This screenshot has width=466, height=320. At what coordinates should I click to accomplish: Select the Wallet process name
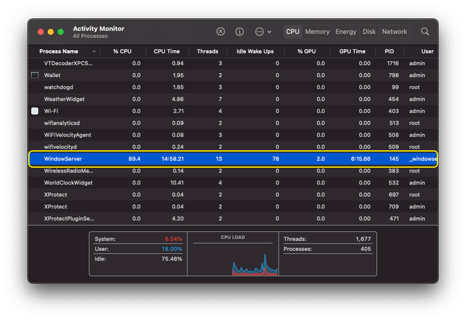point(52,75)
